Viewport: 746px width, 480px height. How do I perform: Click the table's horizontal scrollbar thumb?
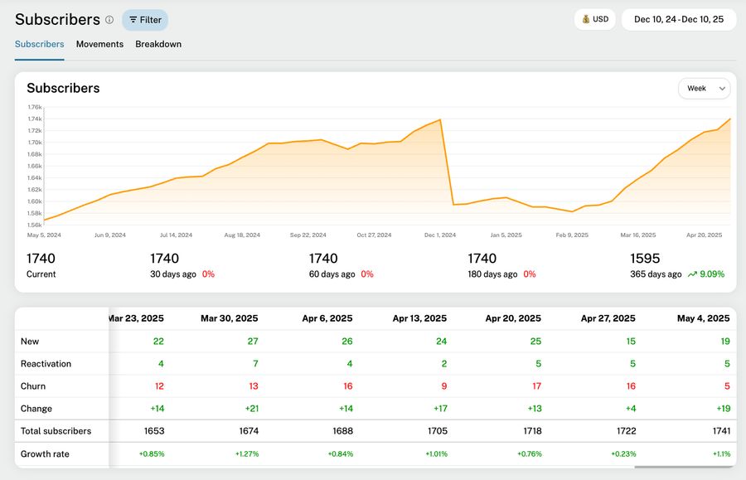[684, 467]
